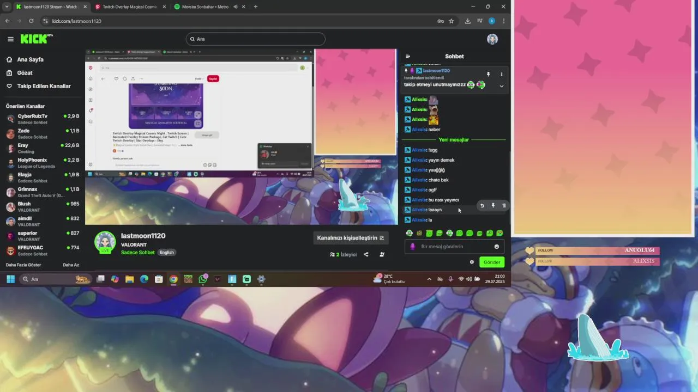Open Elayja channel in sidebar
Image resolution: width=698 pixels, height=392 pixels.
(x=43, y=177)
